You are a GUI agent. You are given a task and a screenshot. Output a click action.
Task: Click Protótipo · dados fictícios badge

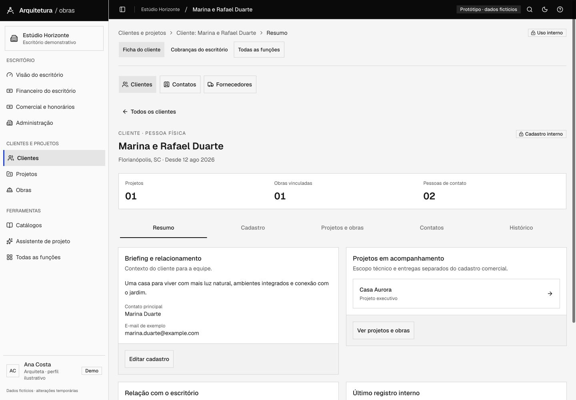pos(488,9)
